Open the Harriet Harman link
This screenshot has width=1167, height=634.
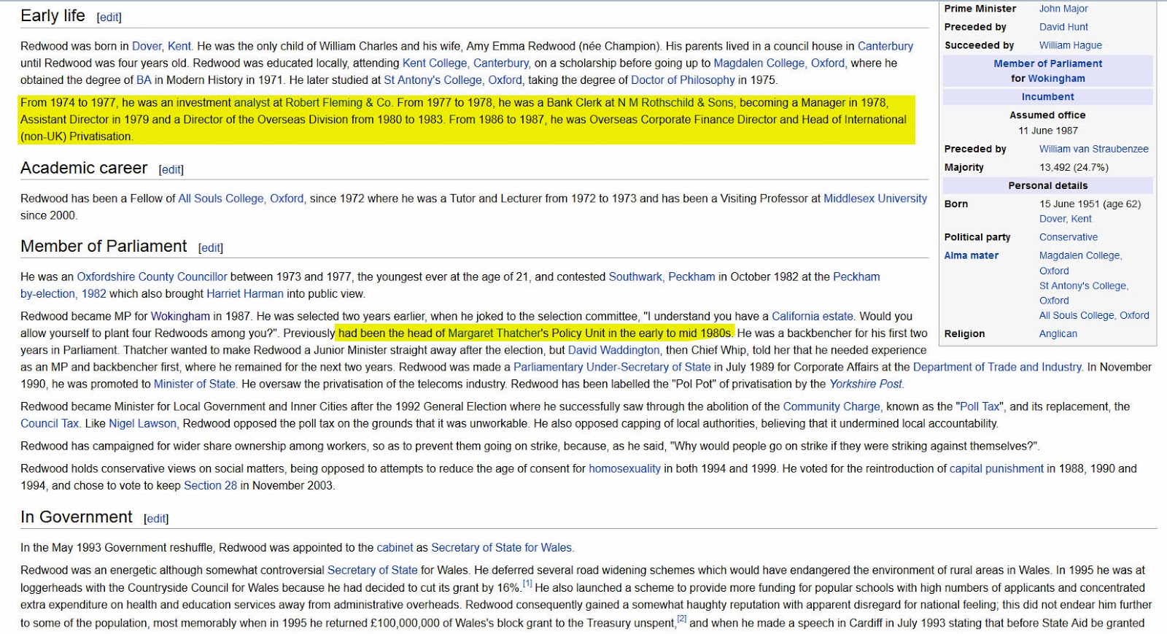245,293
